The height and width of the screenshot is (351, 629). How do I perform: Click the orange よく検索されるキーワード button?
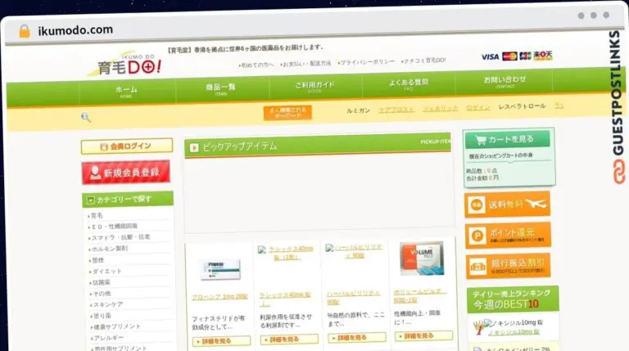coord(287,113)
